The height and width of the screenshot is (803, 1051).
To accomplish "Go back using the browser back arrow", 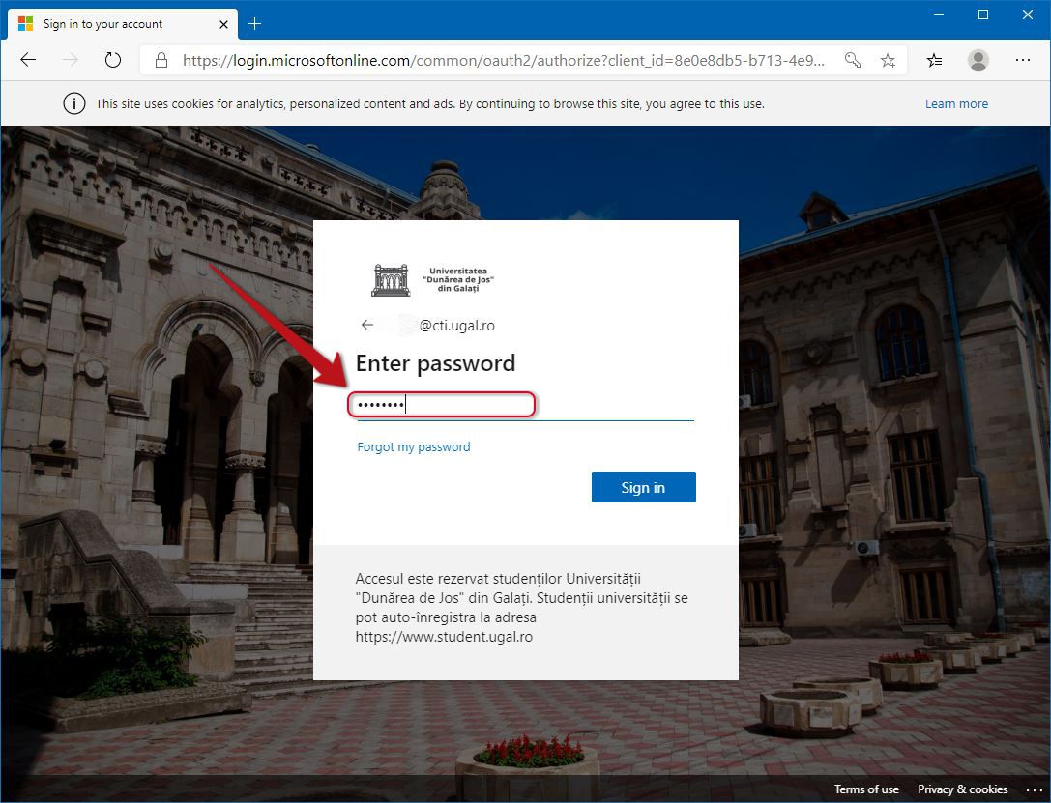I will (x=28, y=60).
